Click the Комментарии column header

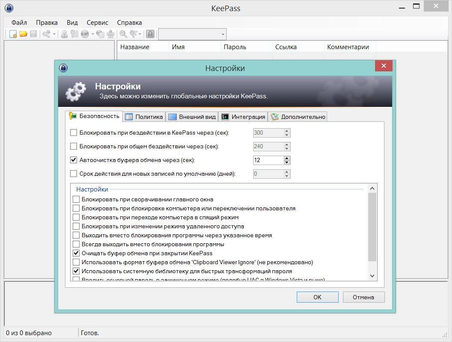tap(350, 47)
